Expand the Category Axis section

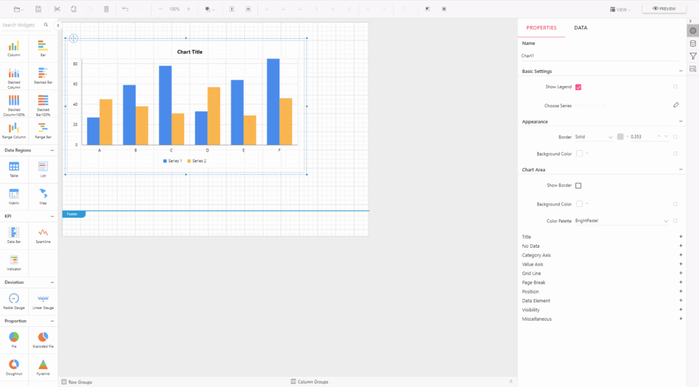pos(681,255)
